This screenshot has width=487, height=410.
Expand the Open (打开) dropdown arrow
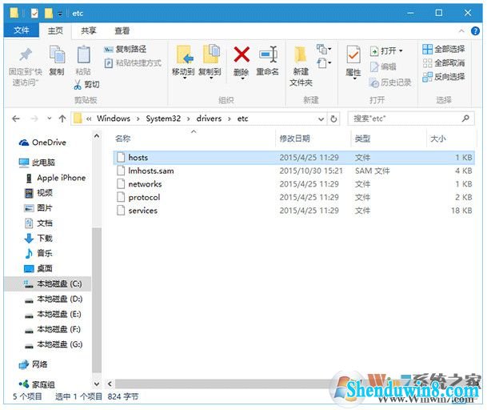(x=401, y=50)
